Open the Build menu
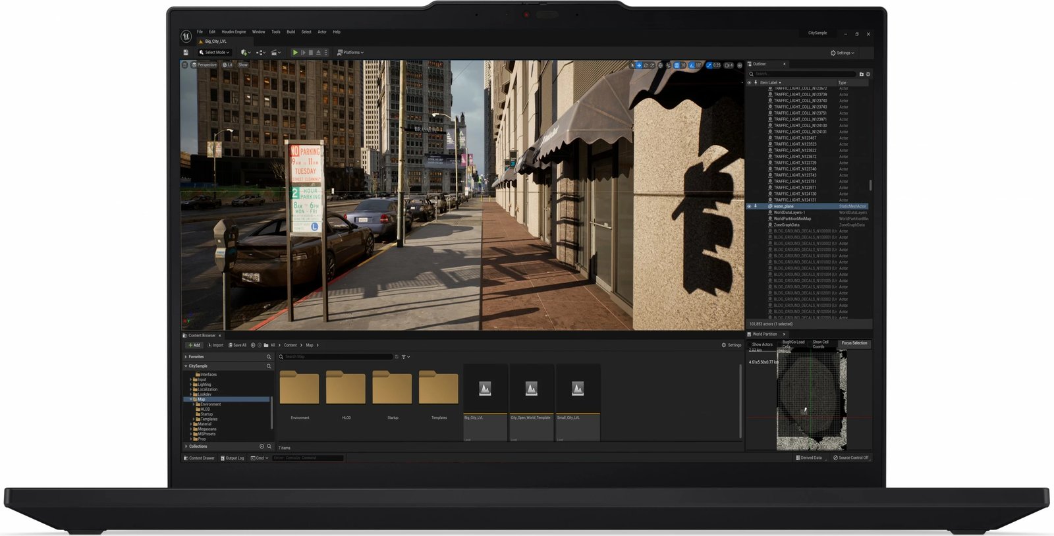The height and width of the screenshot is (536, 1054). point(291,32)
